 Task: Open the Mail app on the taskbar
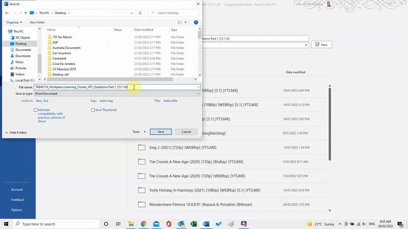[156, 224]
